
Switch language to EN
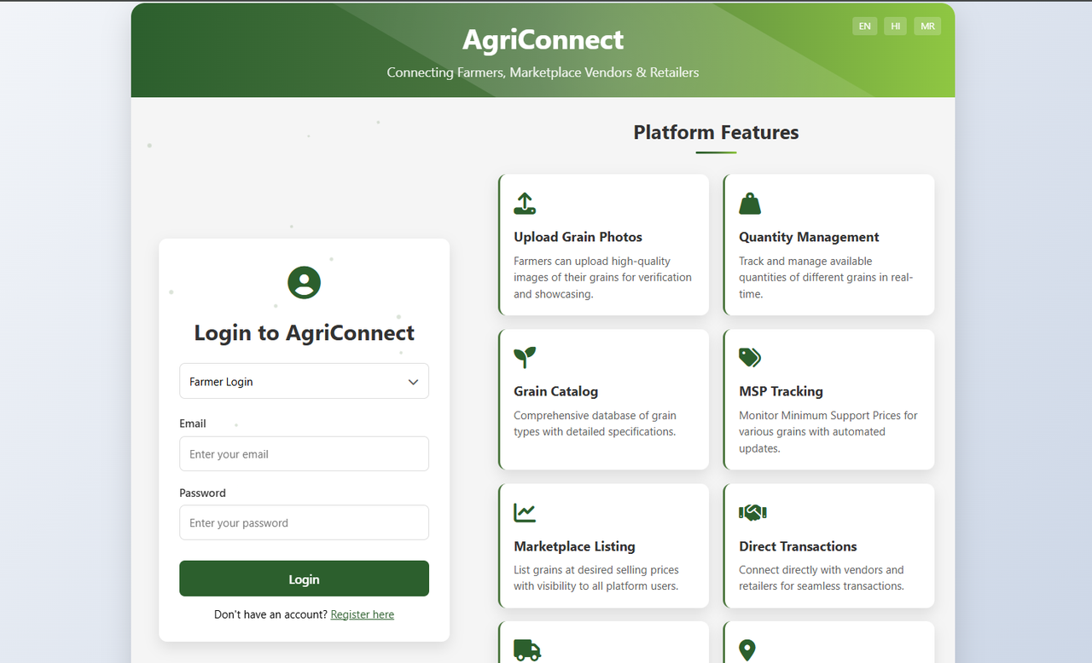(x=864, y=26)
